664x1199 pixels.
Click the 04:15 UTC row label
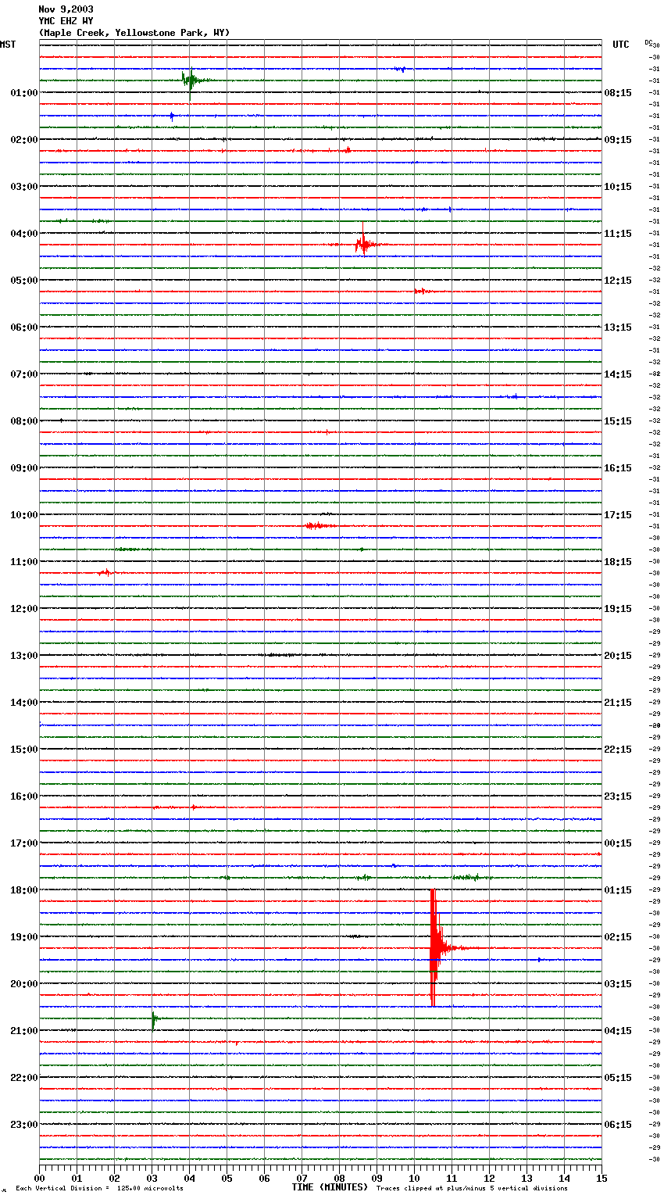point(618,1031)
